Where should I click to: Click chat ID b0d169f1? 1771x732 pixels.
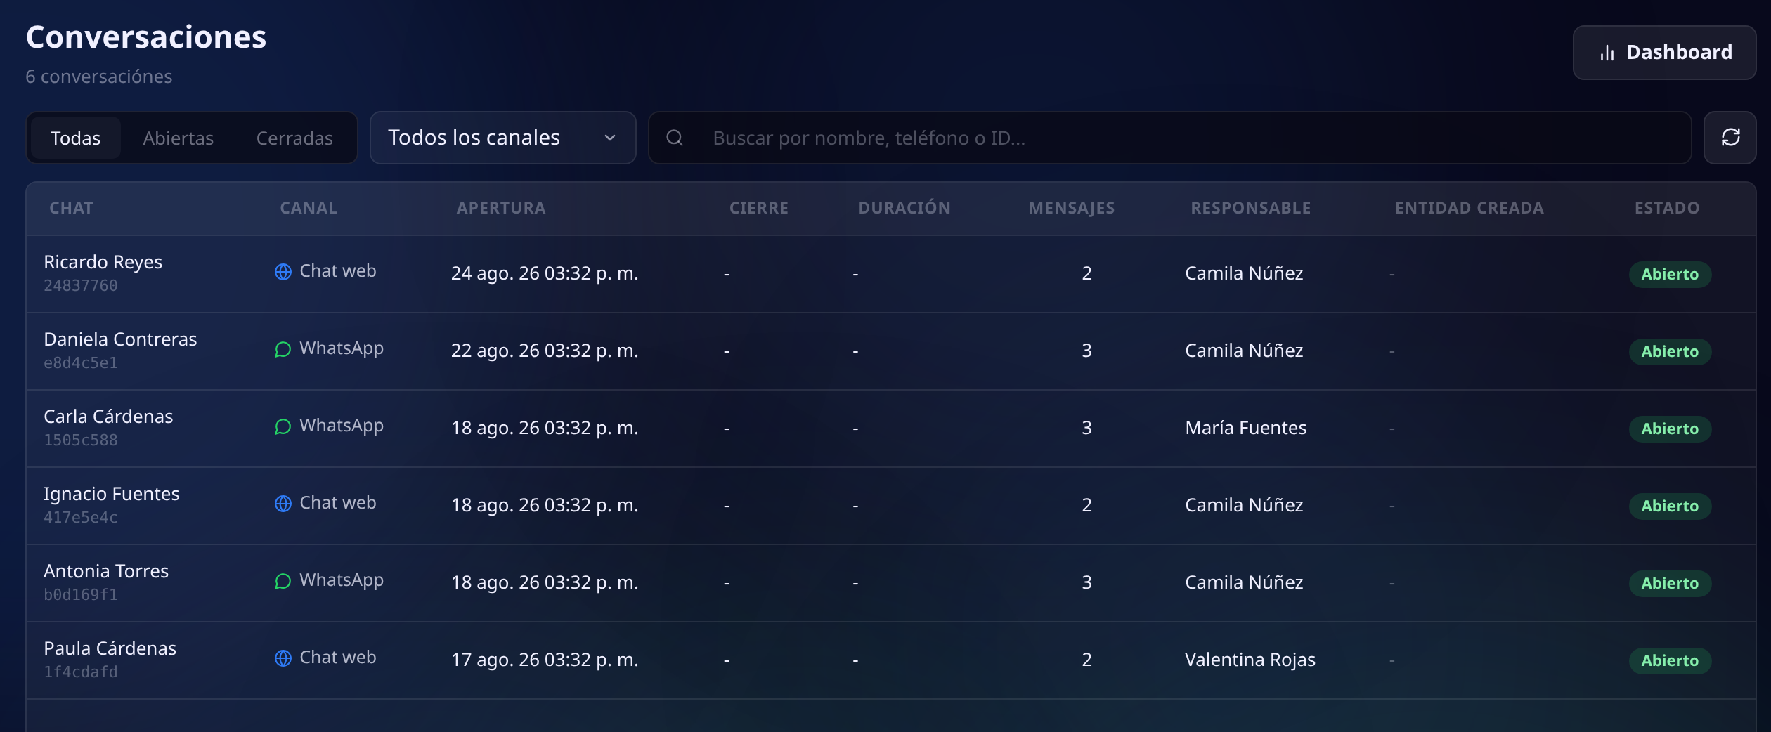tap(81, 595)
